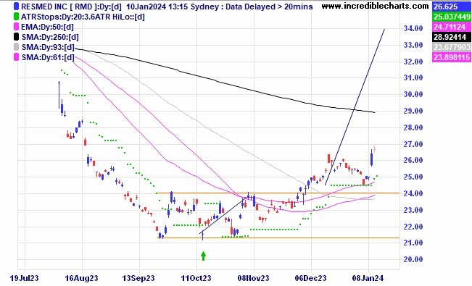Select the 'ATRStops:Dy:20:3.6ATR HiLo' legend entry
Screen dimensions: 472x286
[83, 17]
